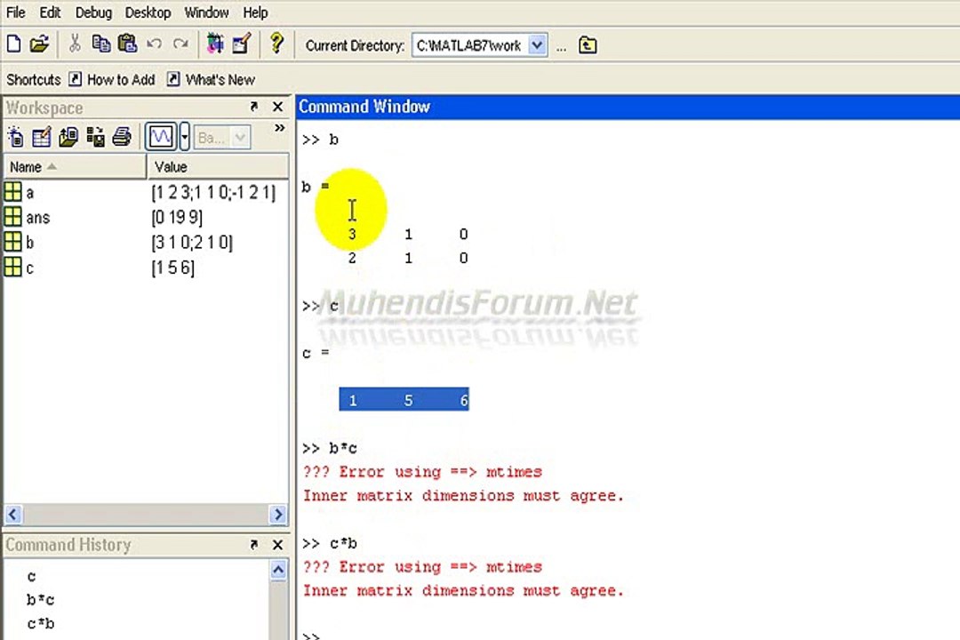Create a new M-file from the toolbar
Viewport: 960px width, 640px height.
point(13,44)
